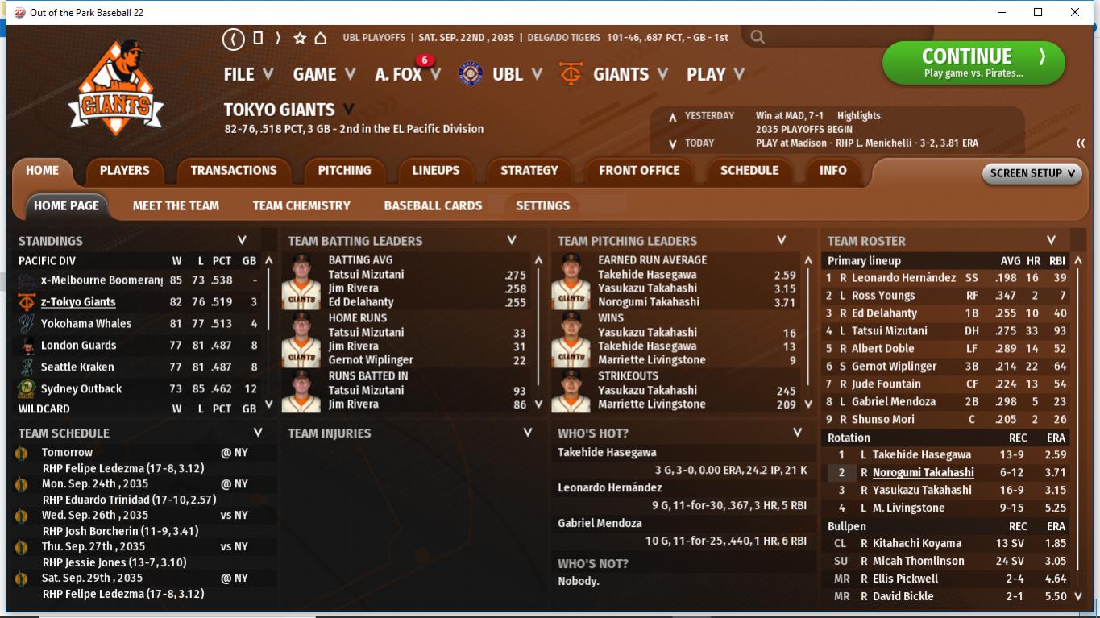Screen dimensions: 1100x618
Task: Click the Yokohama Whales logo in standings
Action: (x=27, y=324)
